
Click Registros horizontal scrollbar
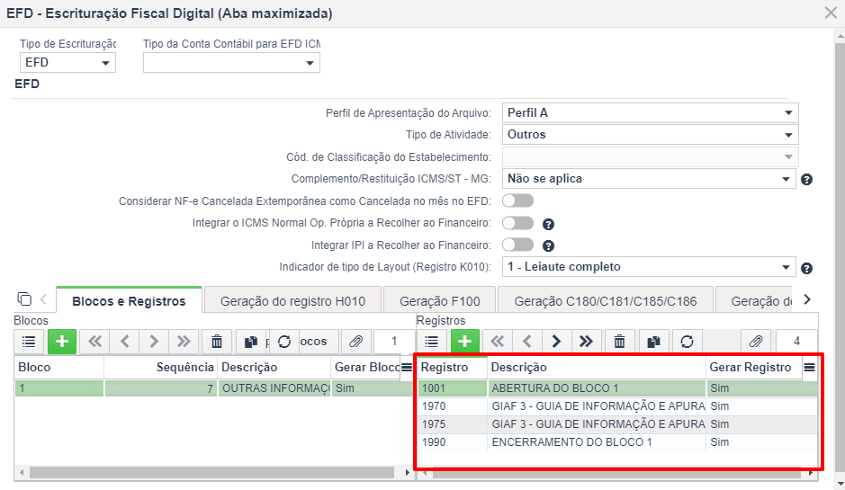(x=616, y=473)
